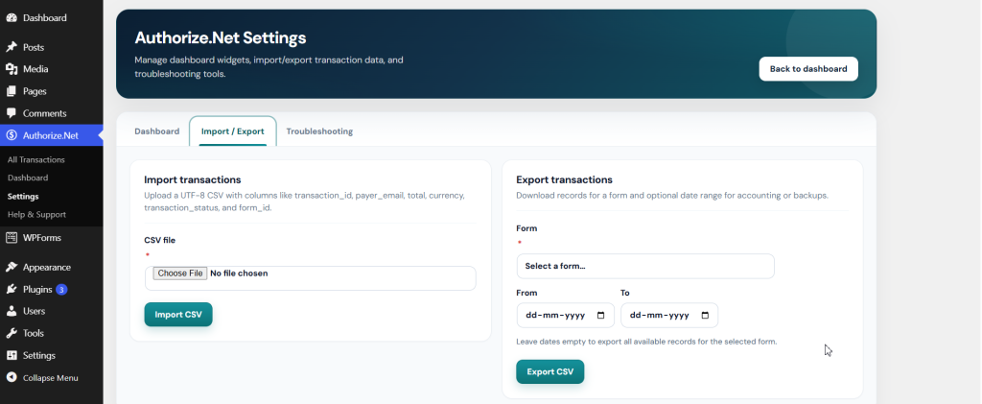Screen dimensions: 982x404
Task: Click the CSV file label
Action: [160, 240]
